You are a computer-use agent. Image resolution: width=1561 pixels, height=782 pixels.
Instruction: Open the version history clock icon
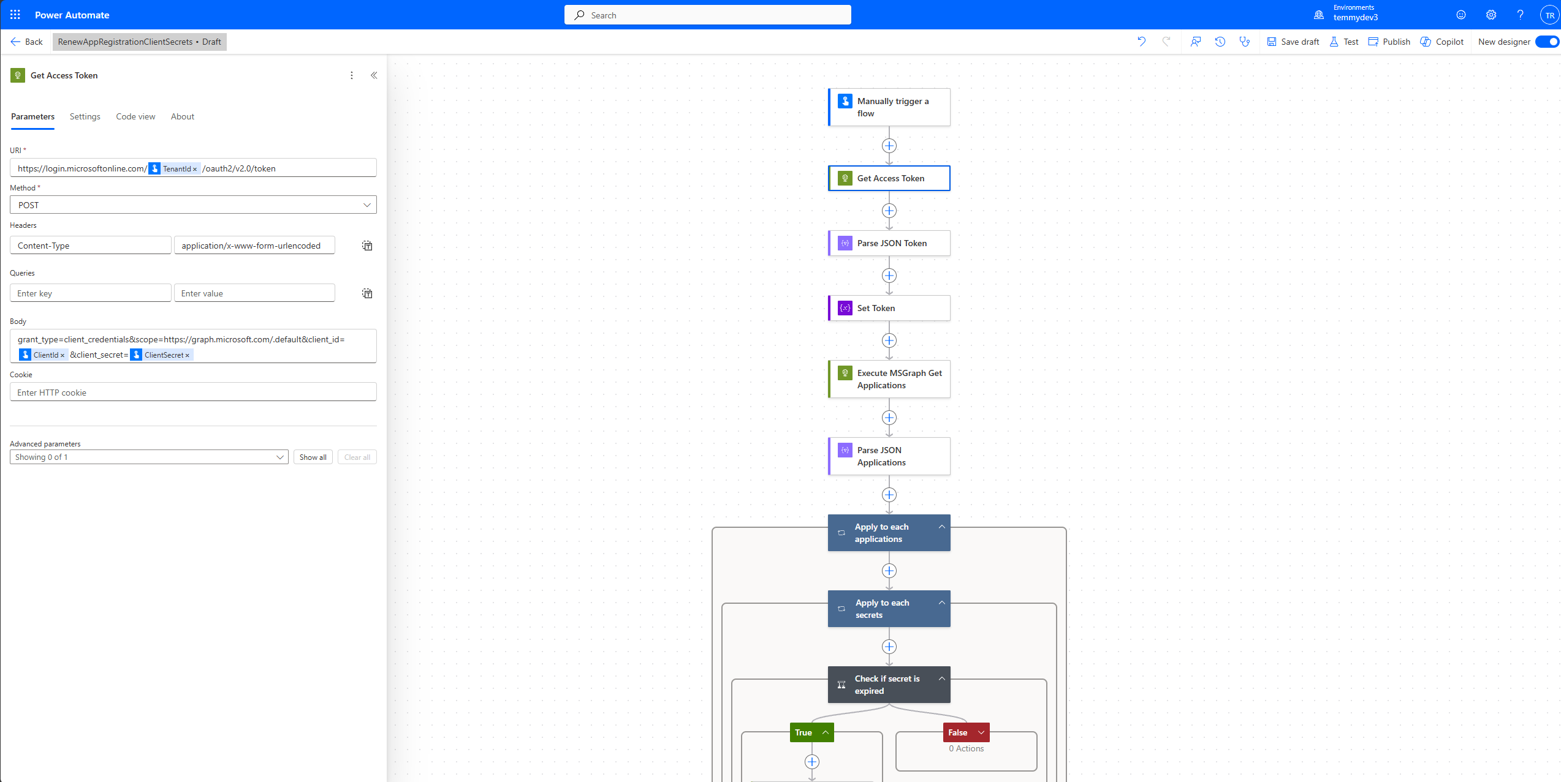1220,42
